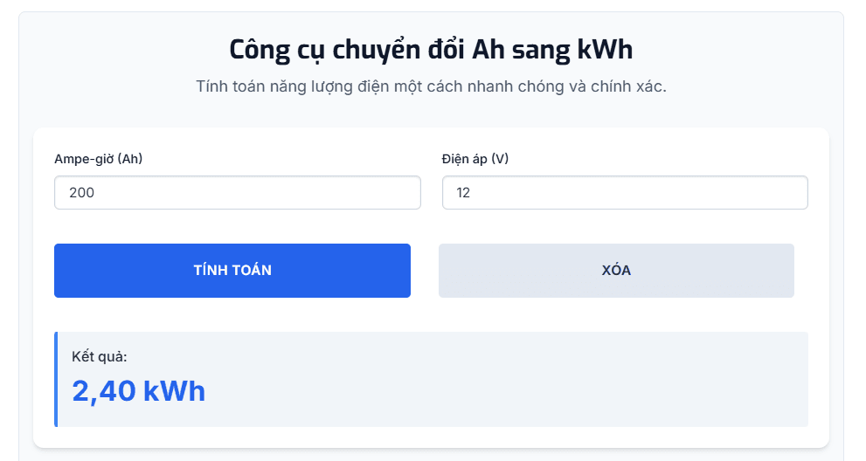Click the subtitle under the title
Viewport: 866px width, 461px height.
(x=431, y=87)
